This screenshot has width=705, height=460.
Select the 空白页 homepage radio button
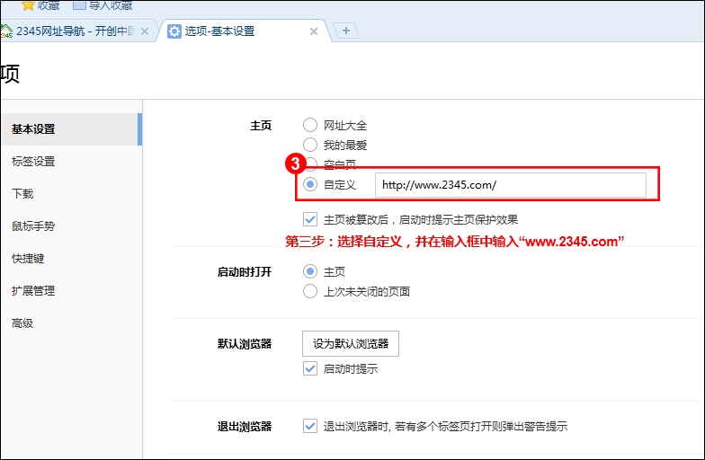click(x=311, y=164)
